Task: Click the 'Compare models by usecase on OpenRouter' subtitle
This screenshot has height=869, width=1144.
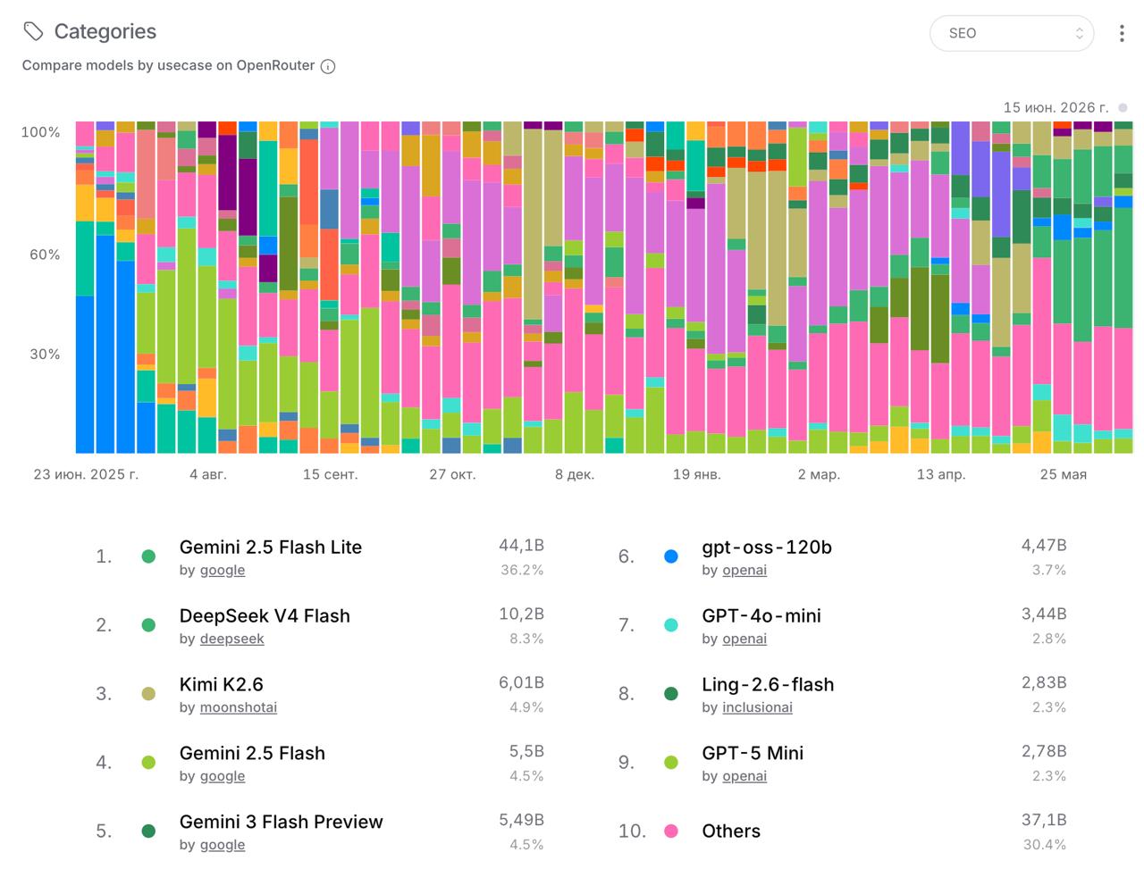Action: pyautogui.click(x=169, y=65)
